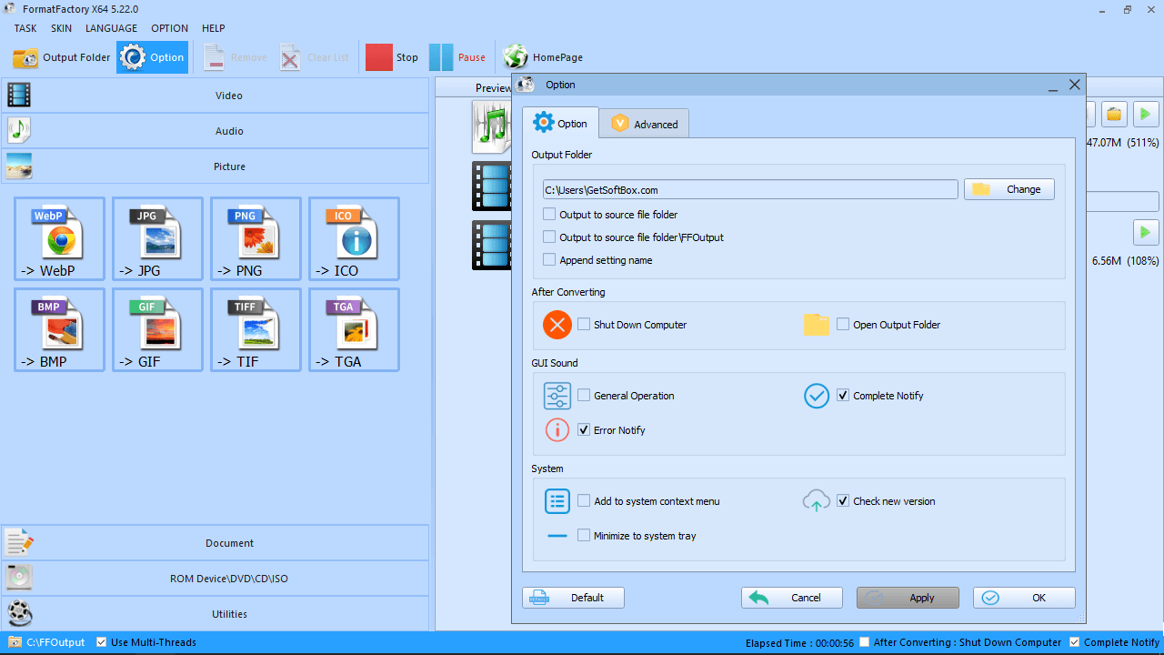Open the TASK menu
Viewport: 1164px width, 655px height.
25,28
